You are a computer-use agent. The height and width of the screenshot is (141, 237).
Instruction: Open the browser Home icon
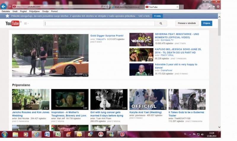click(209, 7)
